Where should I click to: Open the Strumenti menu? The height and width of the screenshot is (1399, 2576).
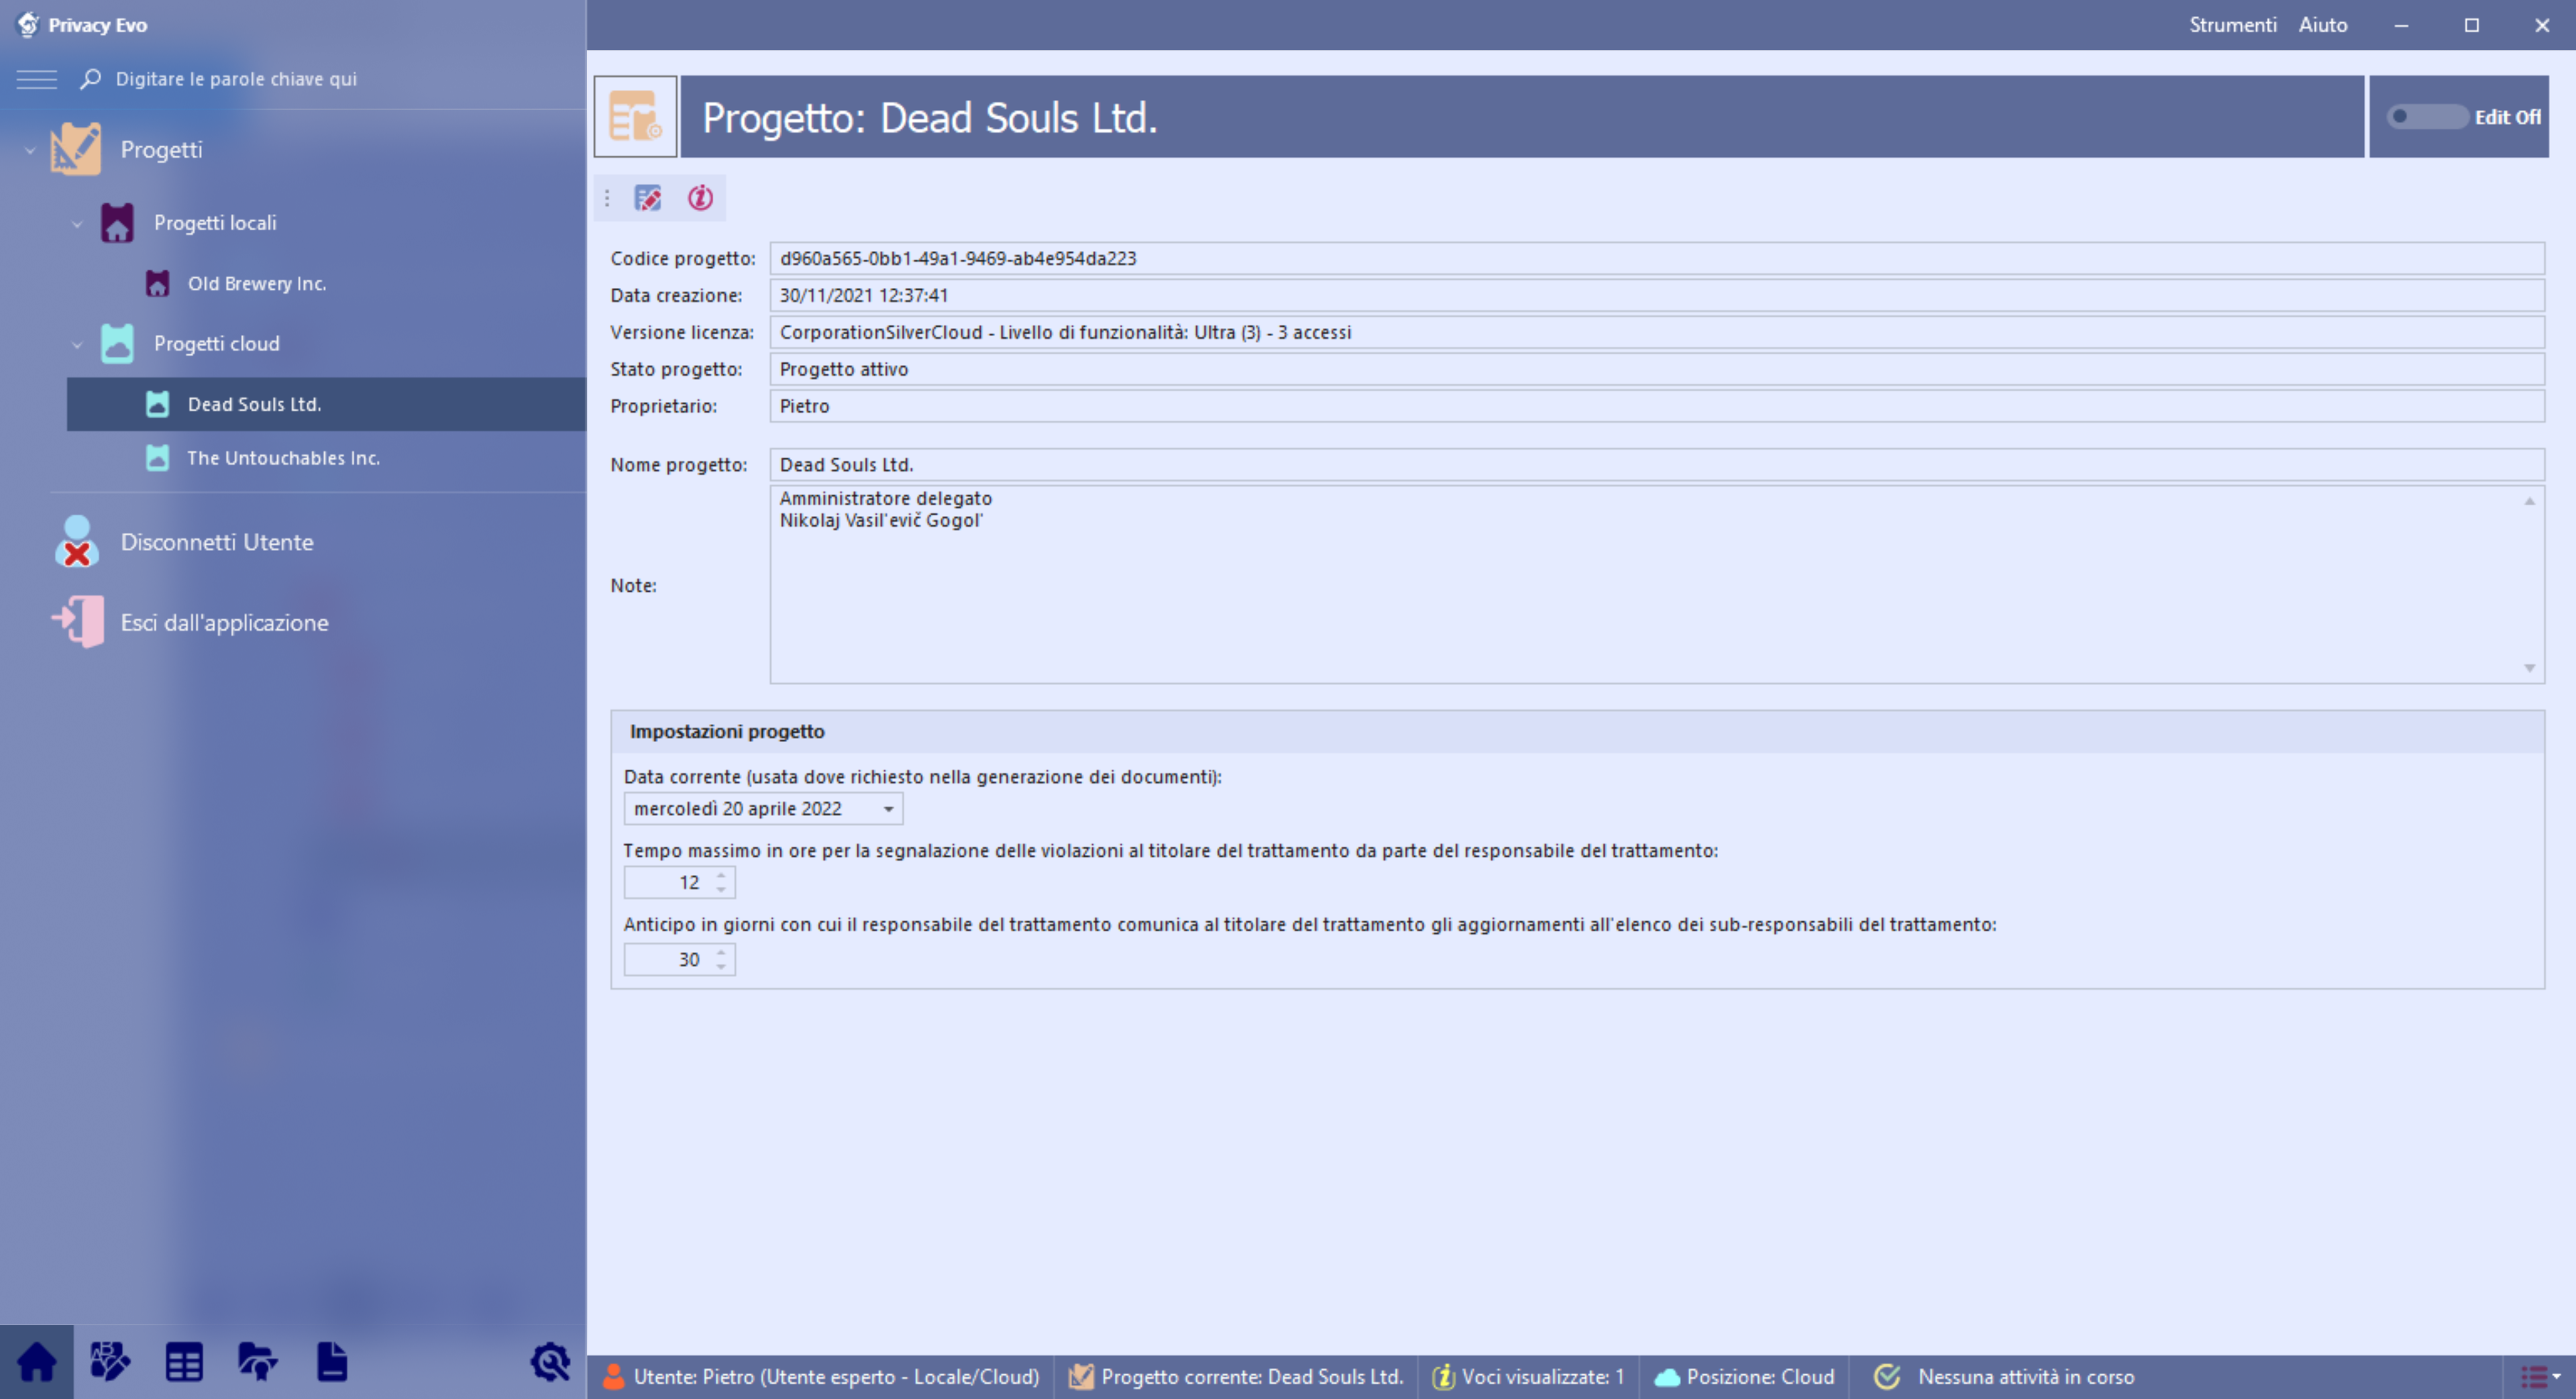(2232, 25)
